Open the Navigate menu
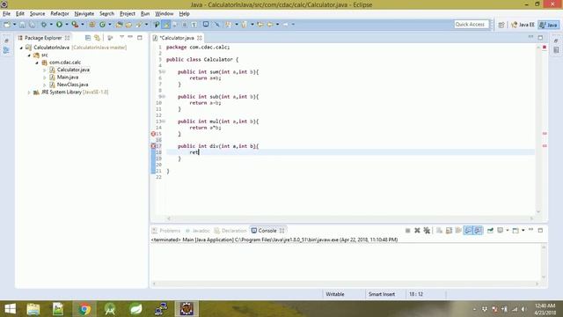Screen dimensions: 563x317 84,14
